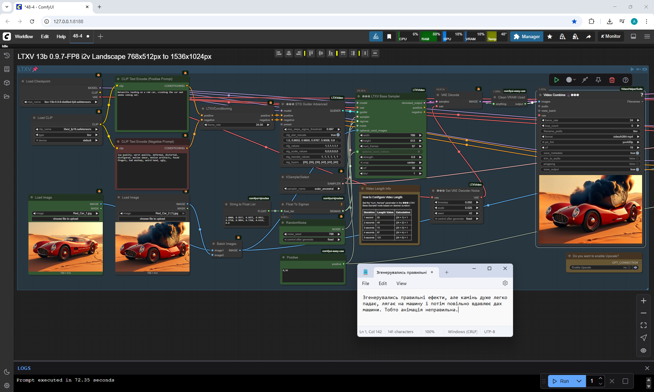Open Notepad settings gear icon
The image size is (654, 392).
[x=505, y=283]
